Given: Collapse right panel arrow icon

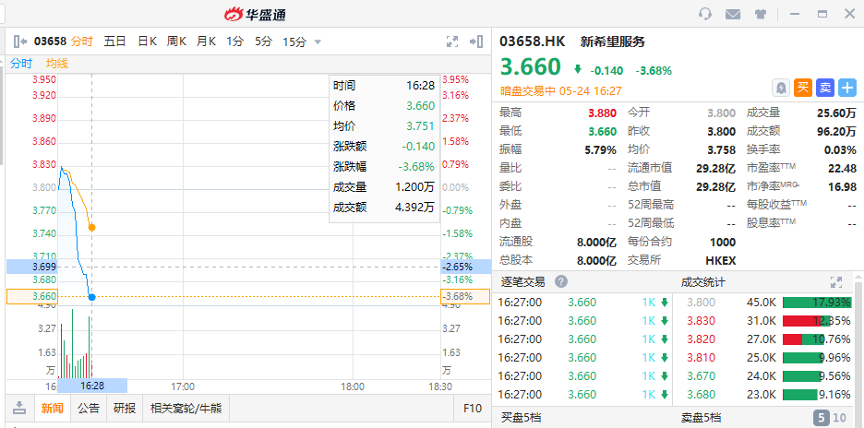Looking at the screenshot, I should [x=476, y=42].
